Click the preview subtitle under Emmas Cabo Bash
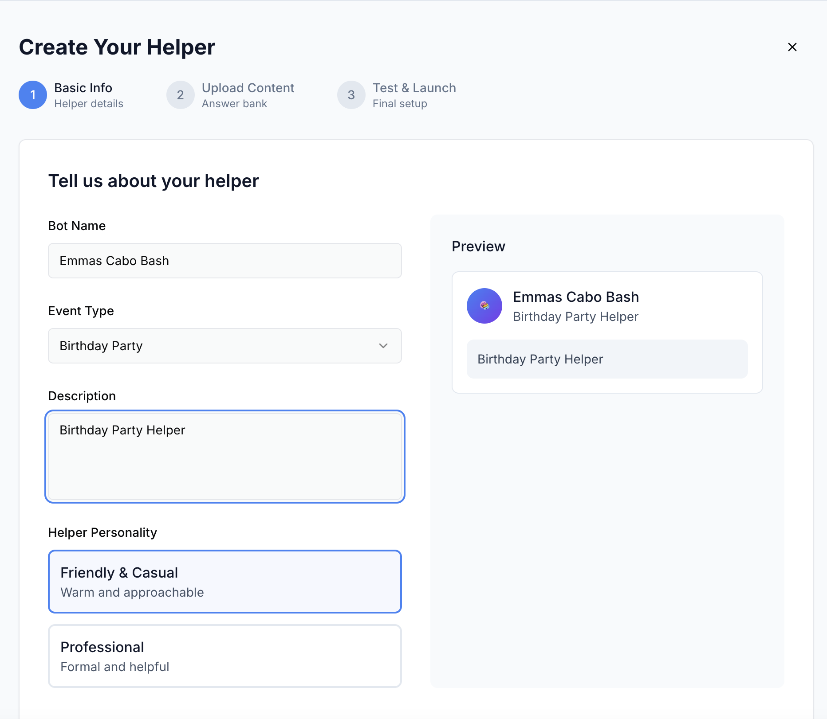827x719 pixels. coord(575,317)
